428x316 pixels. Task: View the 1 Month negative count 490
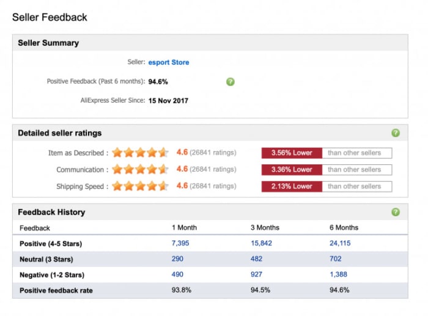tap(178, 275)
